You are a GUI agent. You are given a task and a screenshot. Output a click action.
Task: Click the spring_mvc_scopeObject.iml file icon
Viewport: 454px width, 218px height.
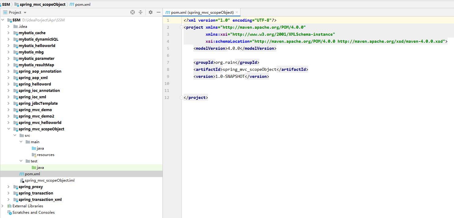(x=22, y=180)
